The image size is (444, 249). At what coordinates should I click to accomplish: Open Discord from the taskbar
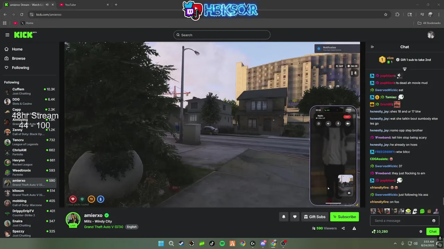[x=263, y=243]
